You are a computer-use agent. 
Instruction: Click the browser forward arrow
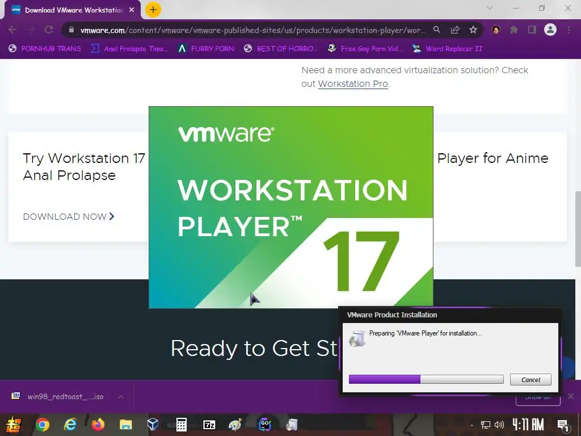pos(31,30)
